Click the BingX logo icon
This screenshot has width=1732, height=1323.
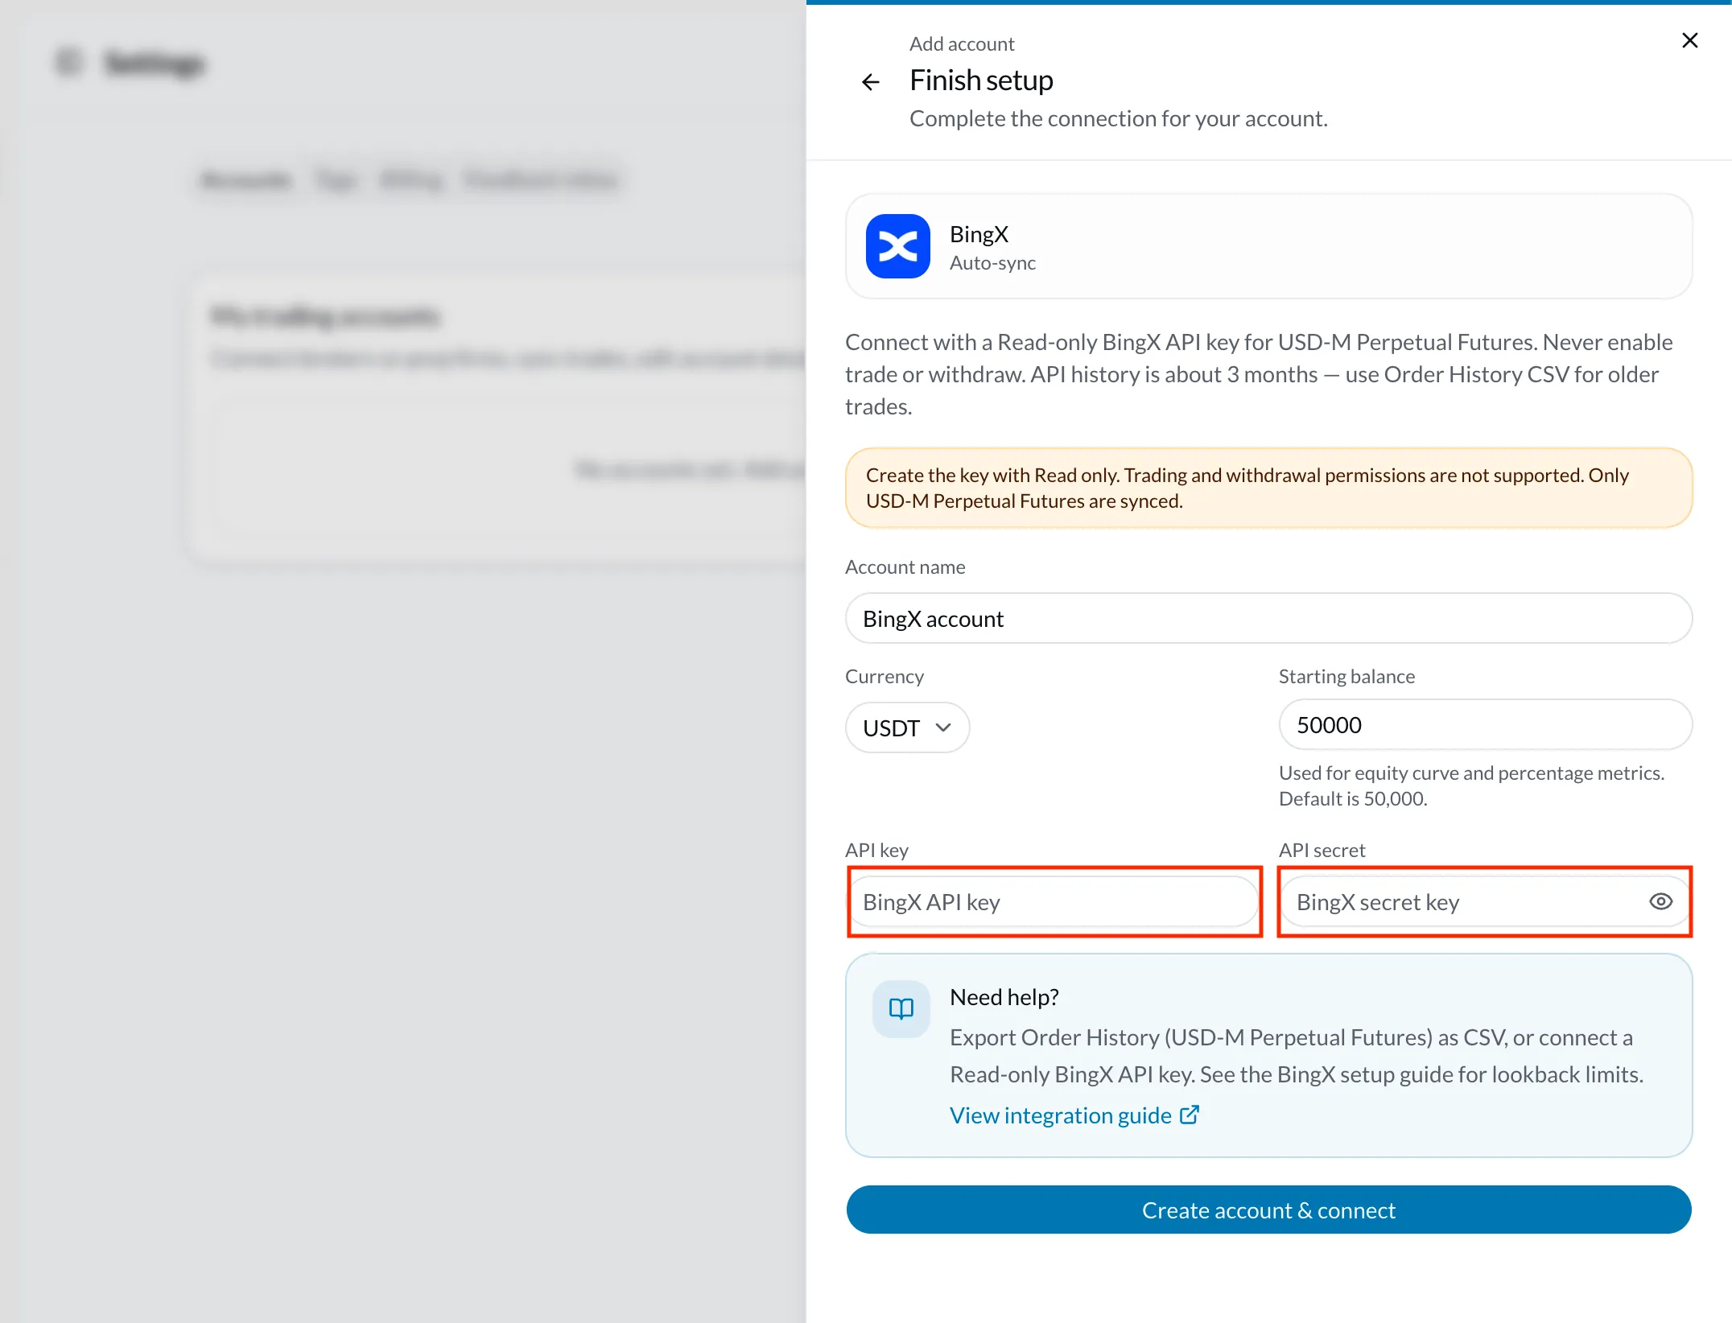click(x=897, y=246)
